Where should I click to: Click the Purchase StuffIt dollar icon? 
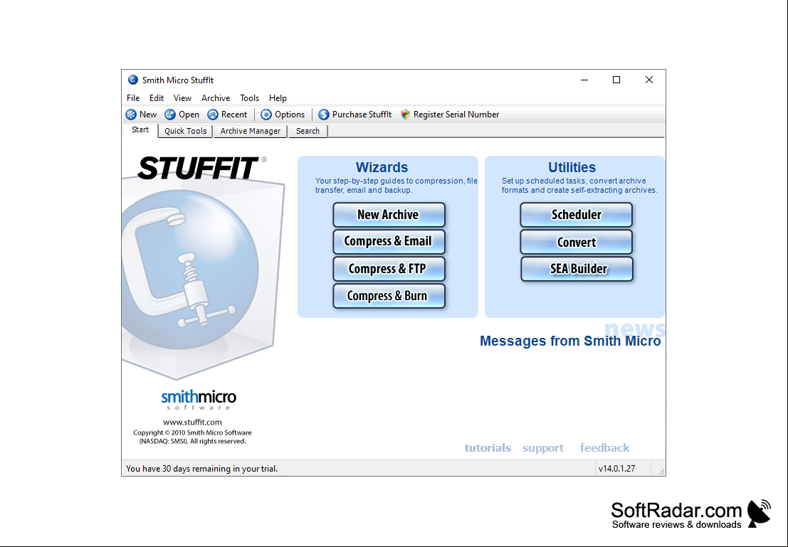click(324, 115)
